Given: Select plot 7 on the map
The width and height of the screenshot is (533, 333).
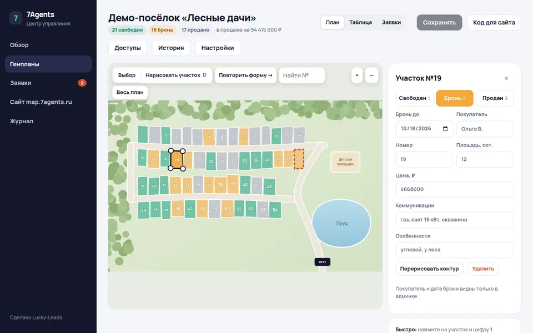Looking at the screenshot, I should (x=209, y=137).
